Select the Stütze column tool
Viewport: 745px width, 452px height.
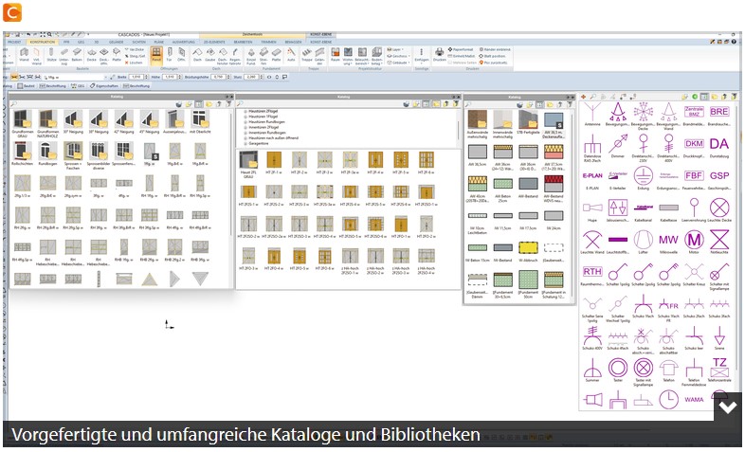click(x=51, y=55)
